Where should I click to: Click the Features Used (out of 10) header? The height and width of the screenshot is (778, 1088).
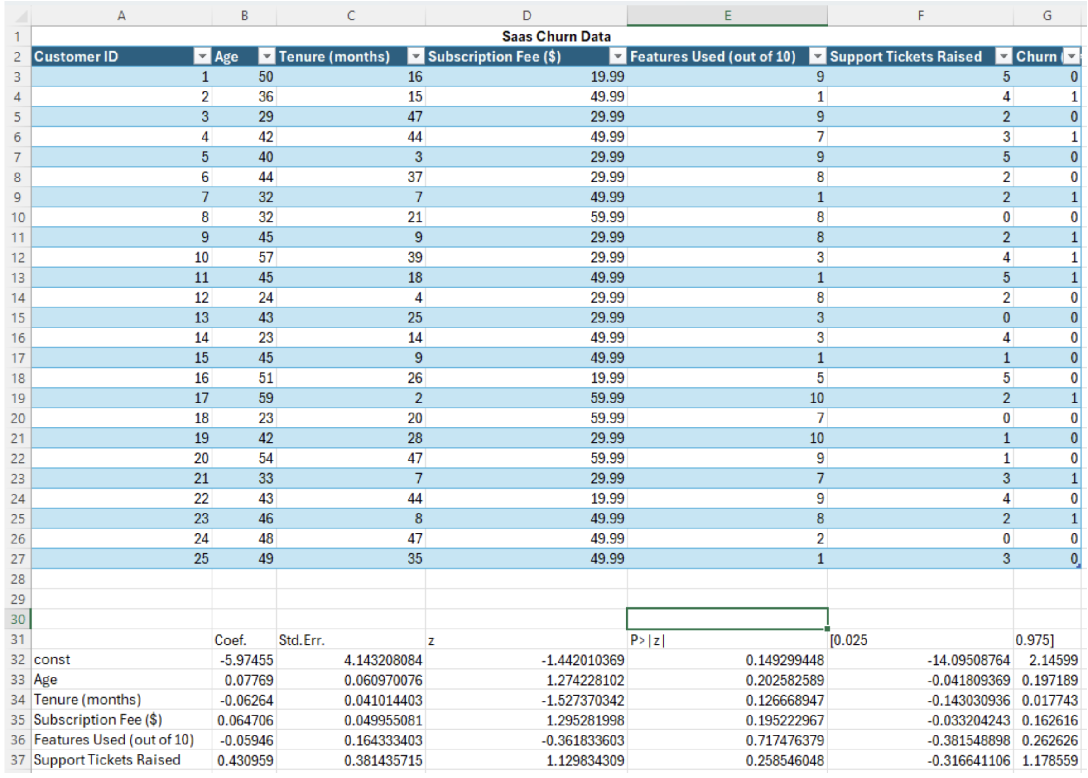point(727,57)
